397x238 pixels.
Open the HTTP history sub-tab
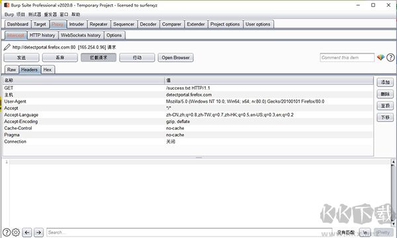point(42,35)
